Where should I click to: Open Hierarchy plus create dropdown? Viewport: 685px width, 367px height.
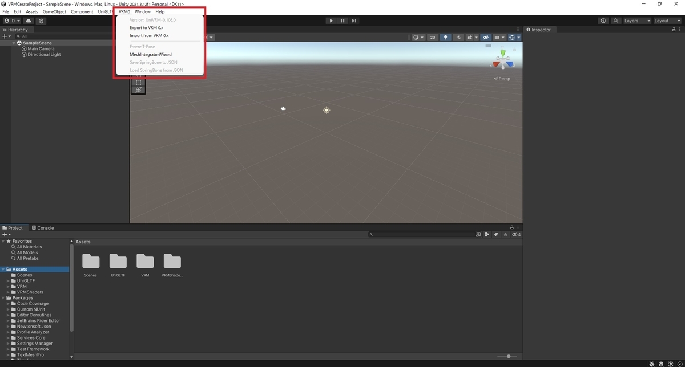point(7,36)
